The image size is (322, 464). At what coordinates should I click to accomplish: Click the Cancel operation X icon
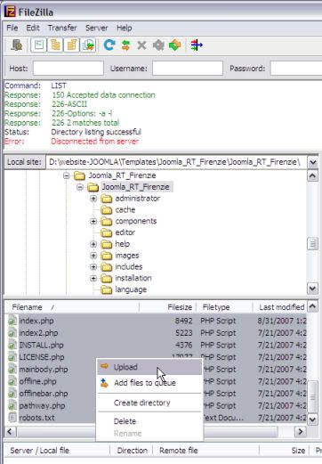coord(141,45)
